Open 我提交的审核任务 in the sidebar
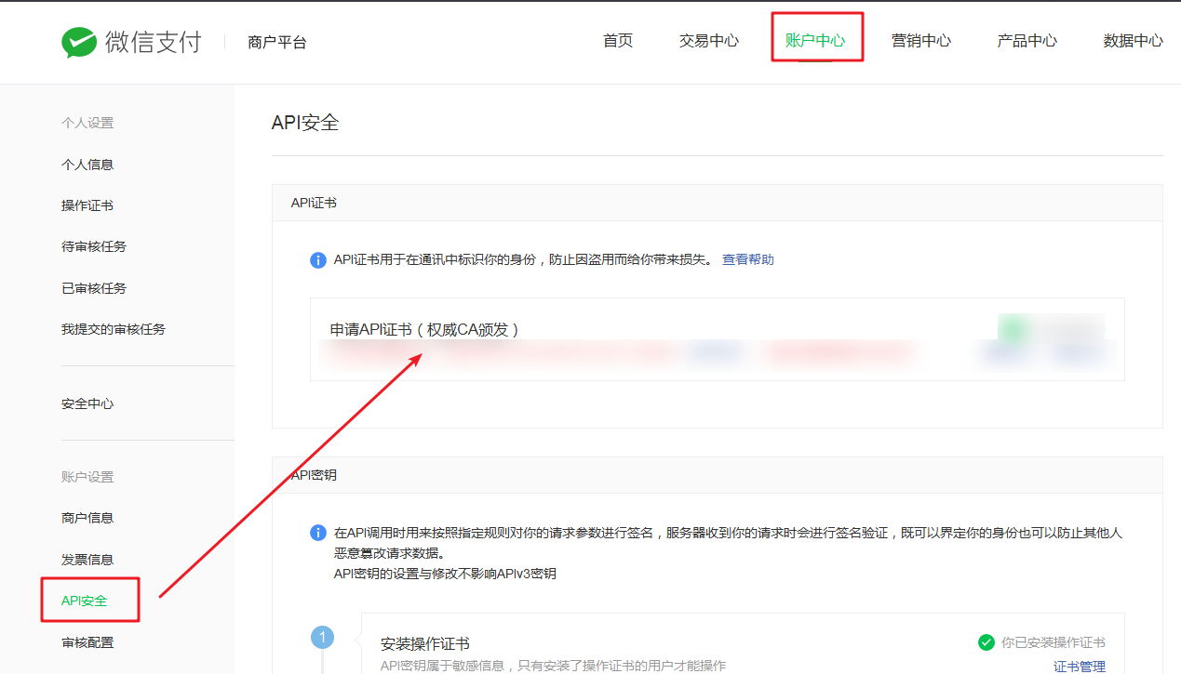1181x674 pixels. click(x=114, y=329)
